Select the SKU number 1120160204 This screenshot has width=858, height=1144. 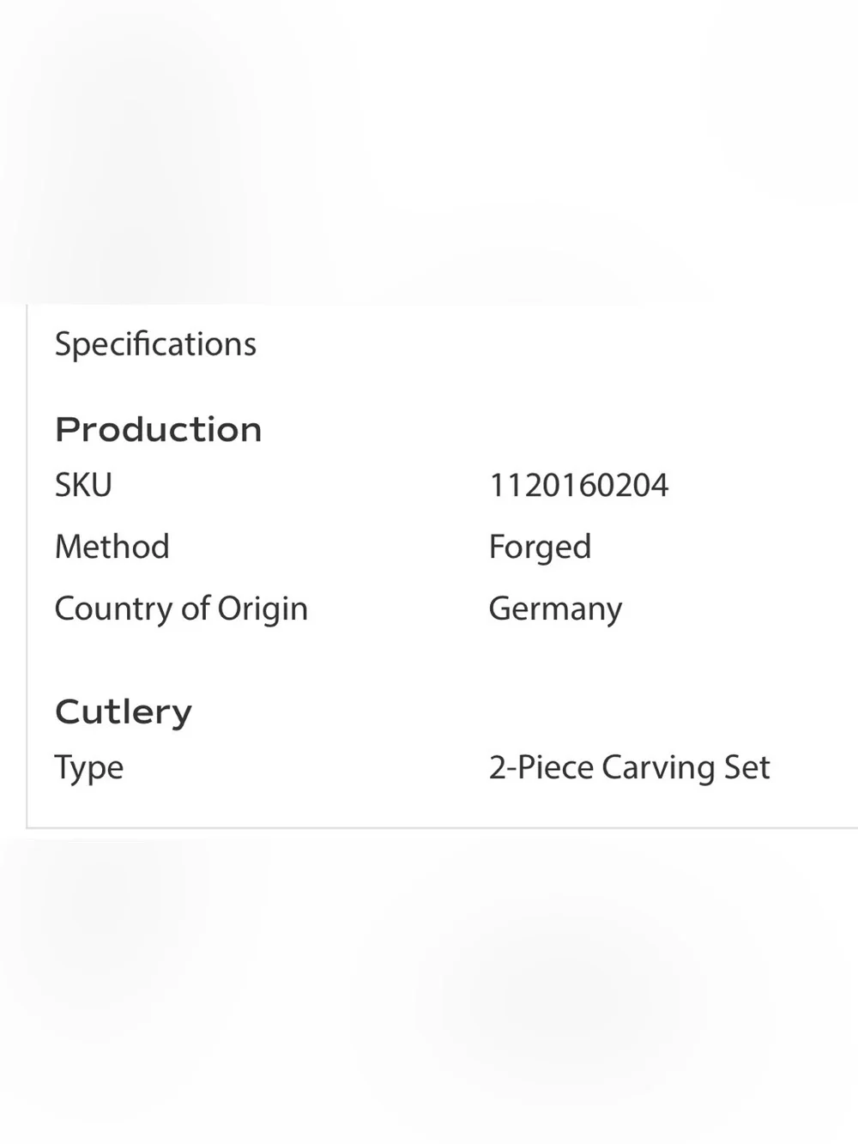pyautogui.click(x=578, y=485)
